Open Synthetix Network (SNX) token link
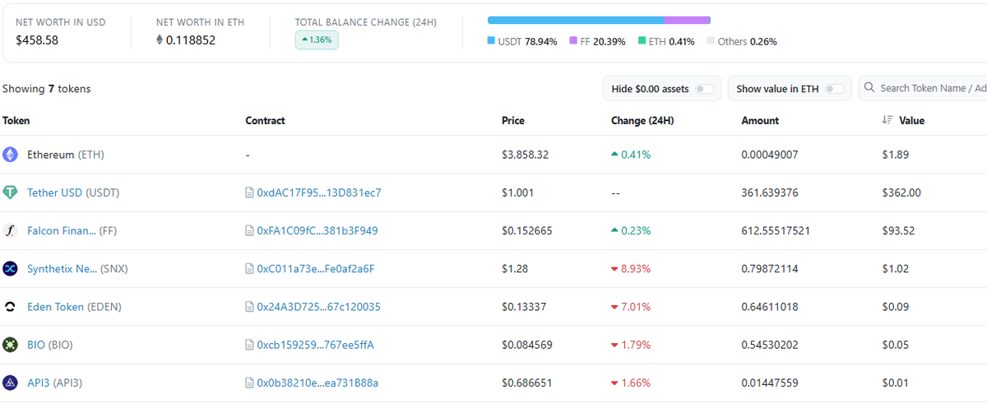 coord(77,268)
